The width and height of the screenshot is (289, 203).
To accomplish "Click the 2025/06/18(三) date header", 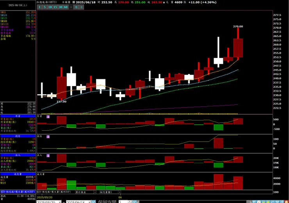I will point(18,5).
